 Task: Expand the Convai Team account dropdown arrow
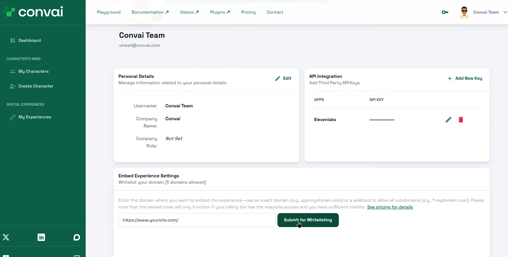[x=505, y=12]
